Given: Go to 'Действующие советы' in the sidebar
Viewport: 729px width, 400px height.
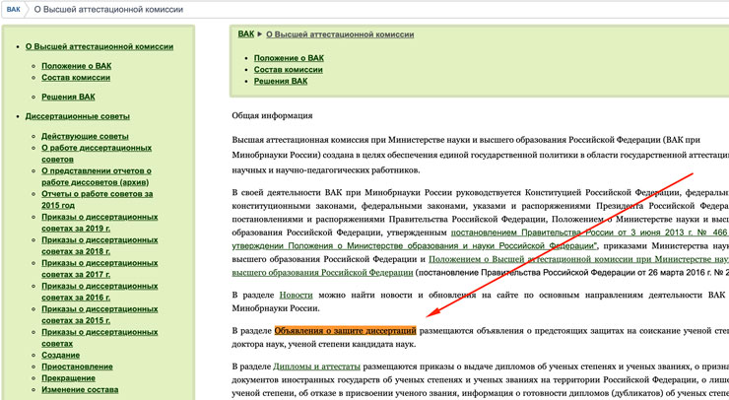Looking at the screenshot, I should [x=85, y=135].
